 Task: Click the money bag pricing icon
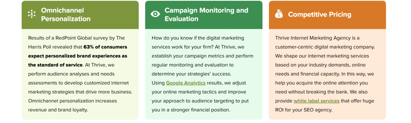[279, 14]
